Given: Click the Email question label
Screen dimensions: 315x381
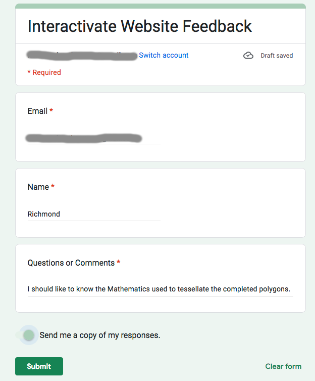Looking at the screenshot, I should [x=37, y=111].
